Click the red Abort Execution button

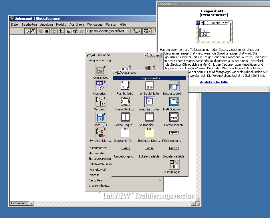[x=41, y=31]
